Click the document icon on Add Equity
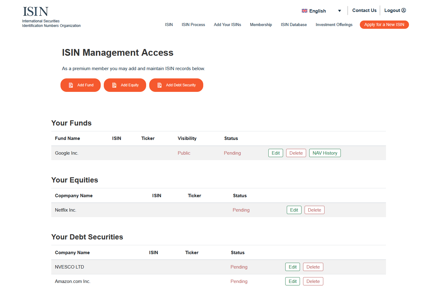This screenshot has height=286, width=428. (114, 85)
